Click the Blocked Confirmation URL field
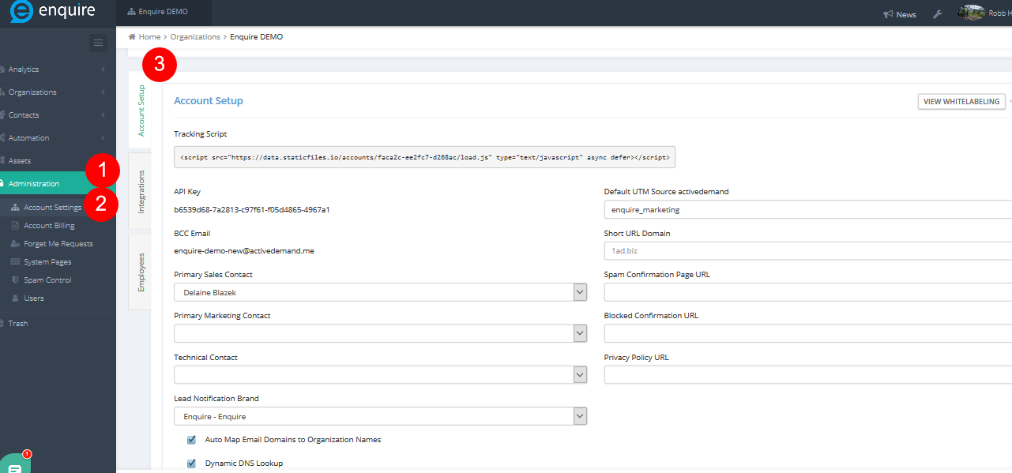 (x=807, y=333)
